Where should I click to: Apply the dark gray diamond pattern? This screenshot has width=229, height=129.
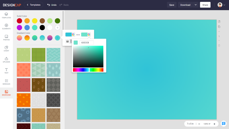[x=53, y=85]
